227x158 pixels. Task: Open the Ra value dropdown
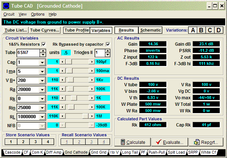[42, 90]
